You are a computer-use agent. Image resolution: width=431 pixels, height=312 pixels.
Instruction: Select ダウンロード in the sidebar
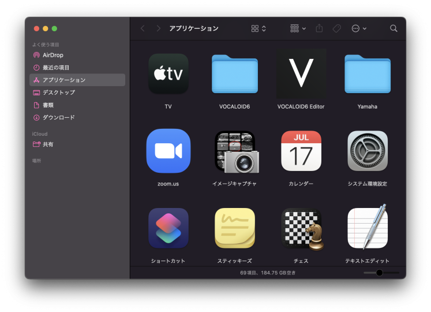click(x=77, y=118)
